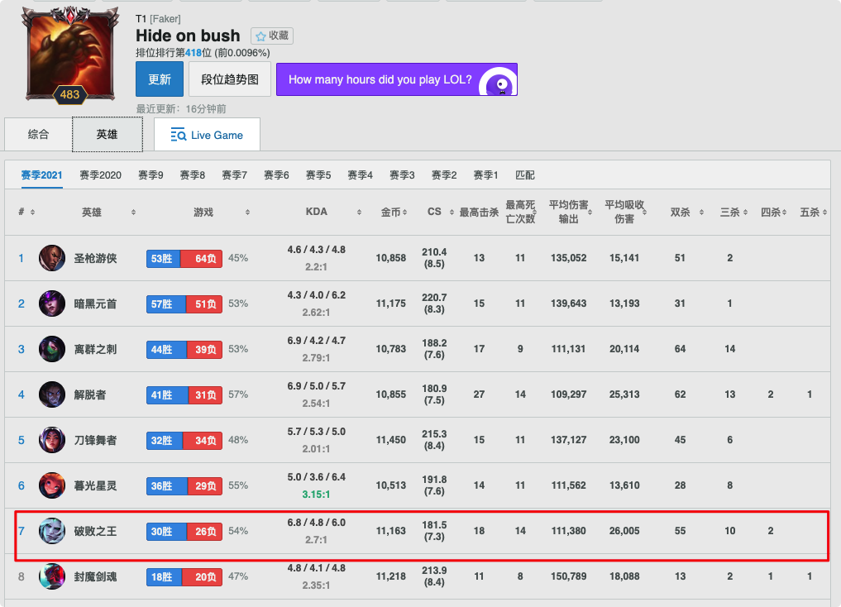Click the 圣枪游侠 champion portrait

pos(52,258)
